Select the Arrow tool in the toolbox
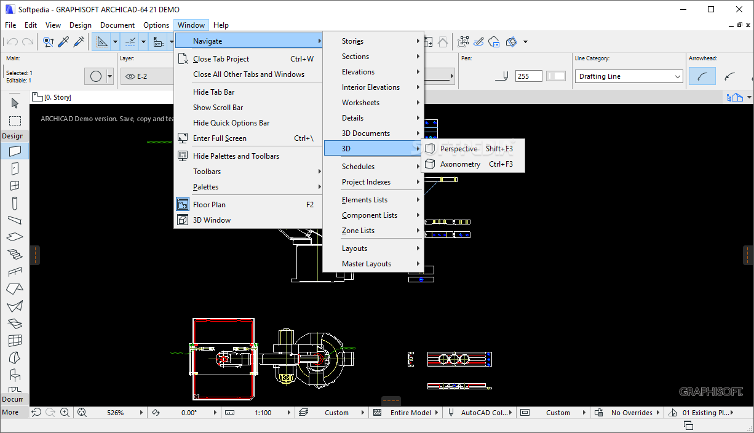This screenshot has height=433, width=754. click(15, 103)
